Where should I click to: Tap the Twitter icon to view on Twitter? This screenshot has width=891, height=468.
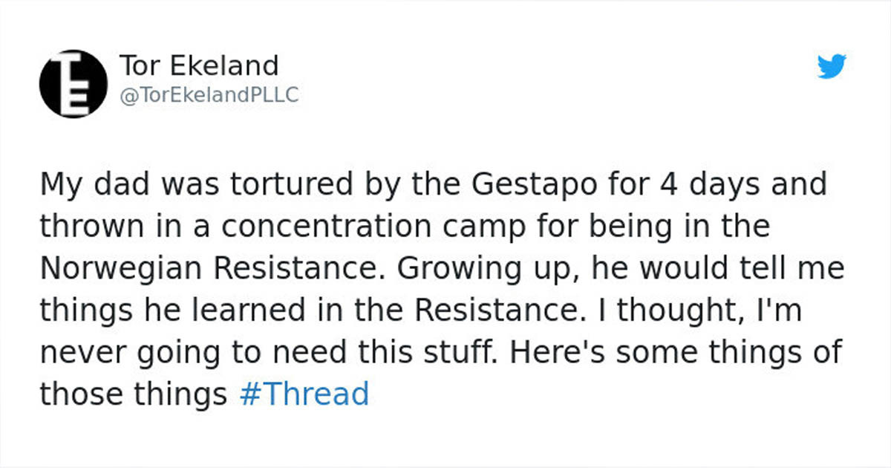pyautogui.click(x=829, y=67)
